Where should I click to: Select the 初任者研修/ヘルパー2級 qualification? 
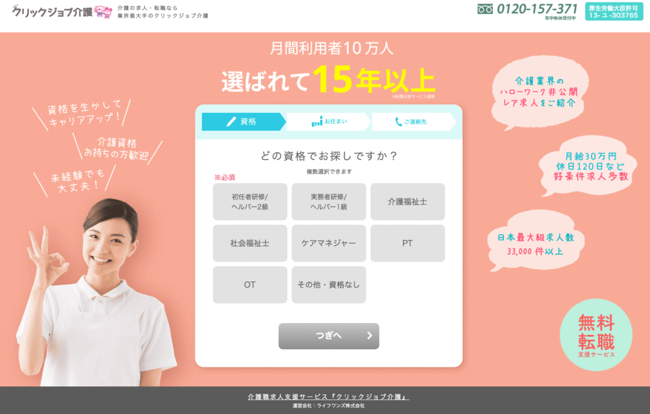[x=250, y=202]
